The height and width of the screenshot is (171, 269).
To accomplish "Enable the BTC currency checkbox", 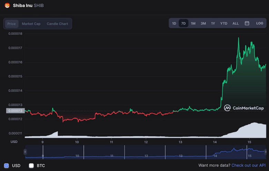I will point(31,165).
